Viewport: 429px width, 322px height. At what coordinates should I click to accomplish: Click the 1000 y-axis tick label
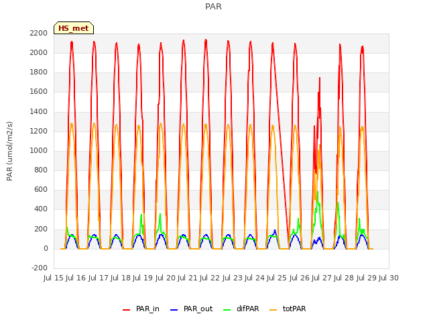click(x=39, y=150)
